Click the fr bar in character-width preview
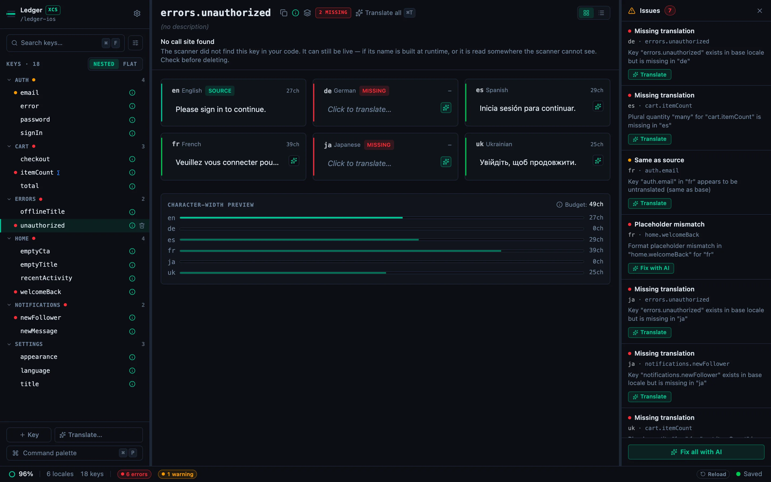The width and height of the screenshot is (771, 482). tap(382, 251)
